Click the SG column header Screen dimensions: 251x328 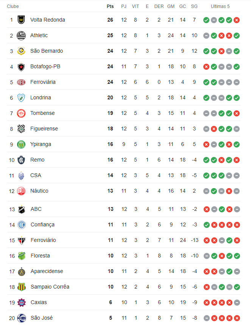[x=194, y=6]
